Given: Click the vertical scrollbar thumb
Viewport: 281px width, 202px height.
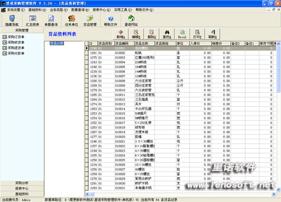Looking at the screenshot, I should [x=278, y=69].
